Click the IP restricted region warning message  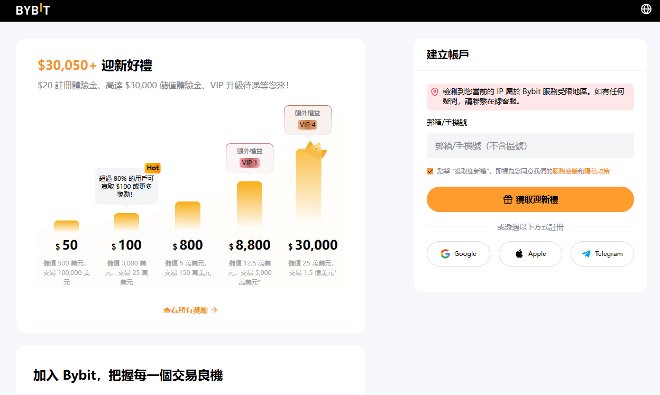tap(530, 97)
